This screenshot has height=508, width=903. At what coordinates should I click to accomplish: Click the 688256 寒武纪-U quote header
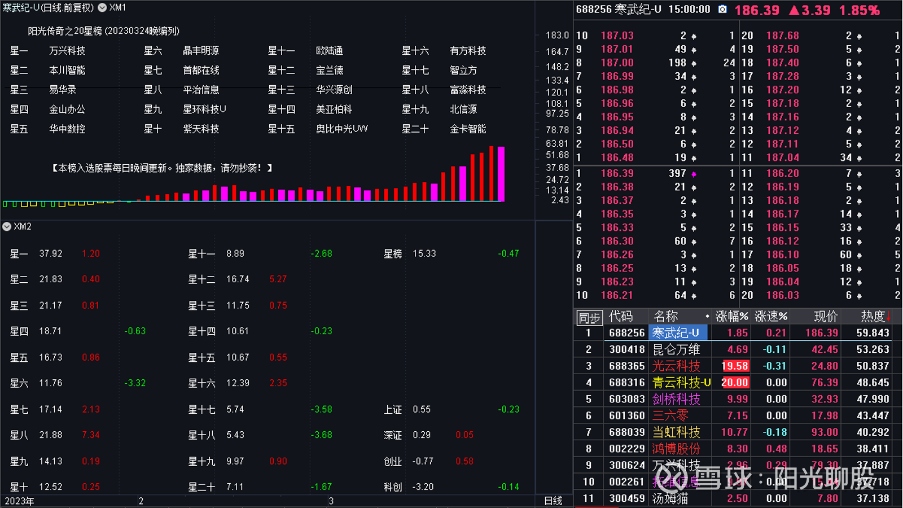click(x=619, y=10)
